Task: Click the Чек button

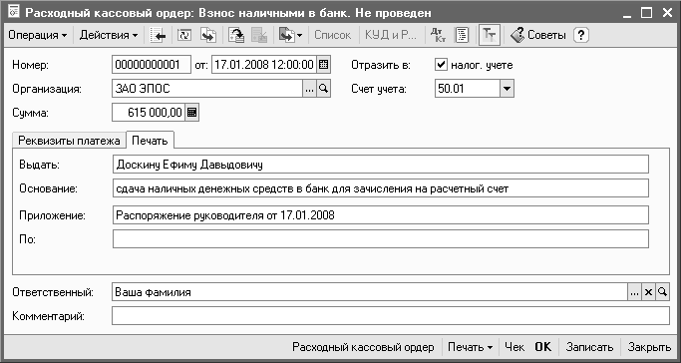Action: point(514,347)
